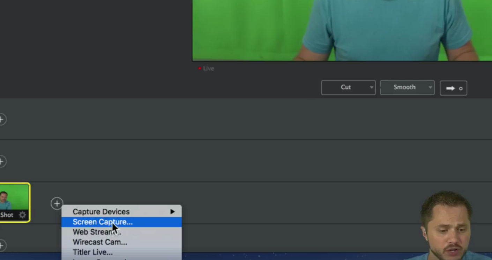Choose Screen Capture... from the menu
The width and height of the screenshot is (492, 260).
(103, 222)
